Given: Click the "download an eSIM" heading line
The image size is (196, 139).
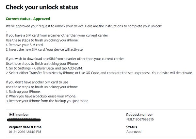Looking at the screenshot, I should 65,59.
